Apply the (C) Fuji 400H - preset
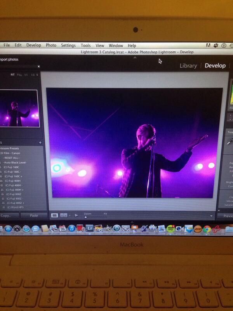Image resolution: width=233 pixels, height=311 pixels. 14,185
